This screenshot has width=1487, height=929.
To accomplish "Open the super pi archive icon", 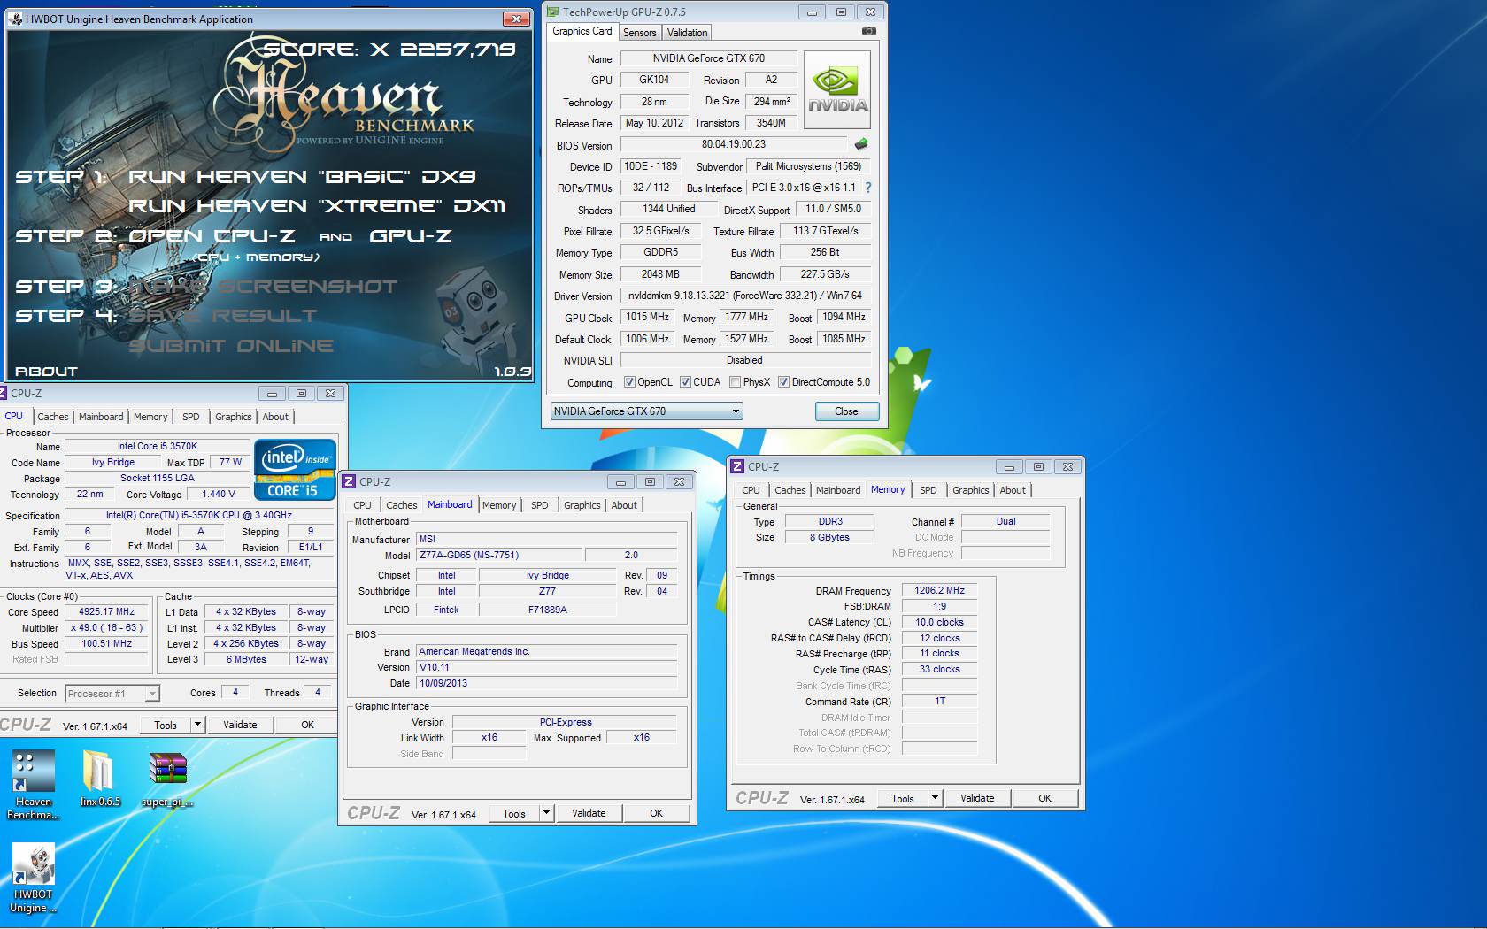I will click(168, 779).
